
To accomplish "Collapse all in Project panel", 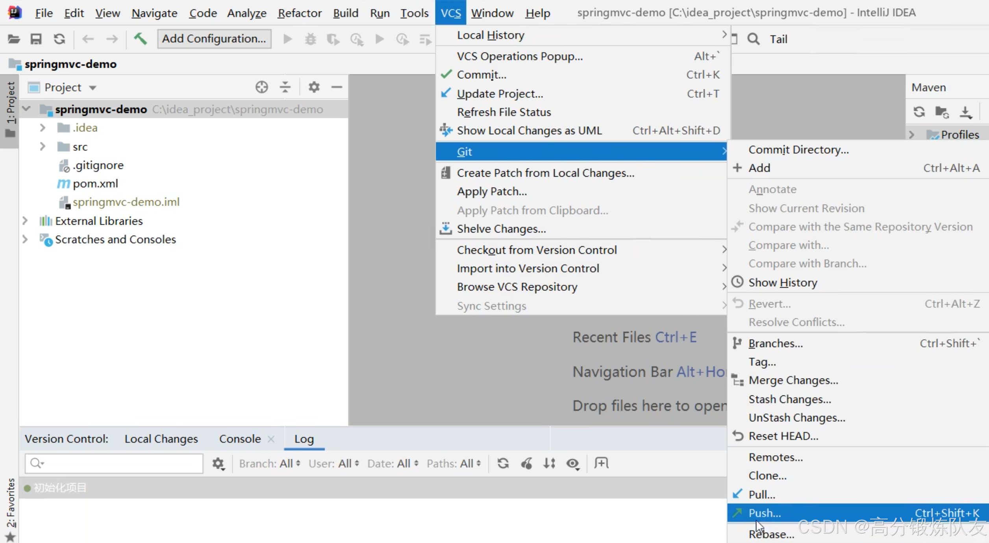I will [285, 87].
